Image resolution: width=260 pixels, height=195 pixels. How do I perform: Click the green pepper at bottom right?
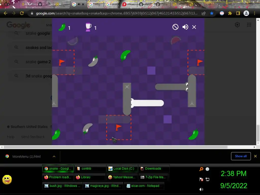pos(193,134)
